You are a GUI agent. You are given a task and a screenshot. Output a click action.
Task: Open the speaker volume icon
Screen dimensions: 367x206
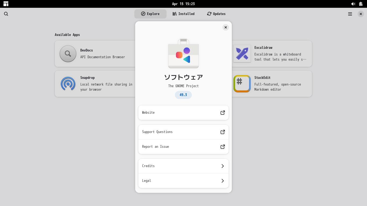point(353,4)
